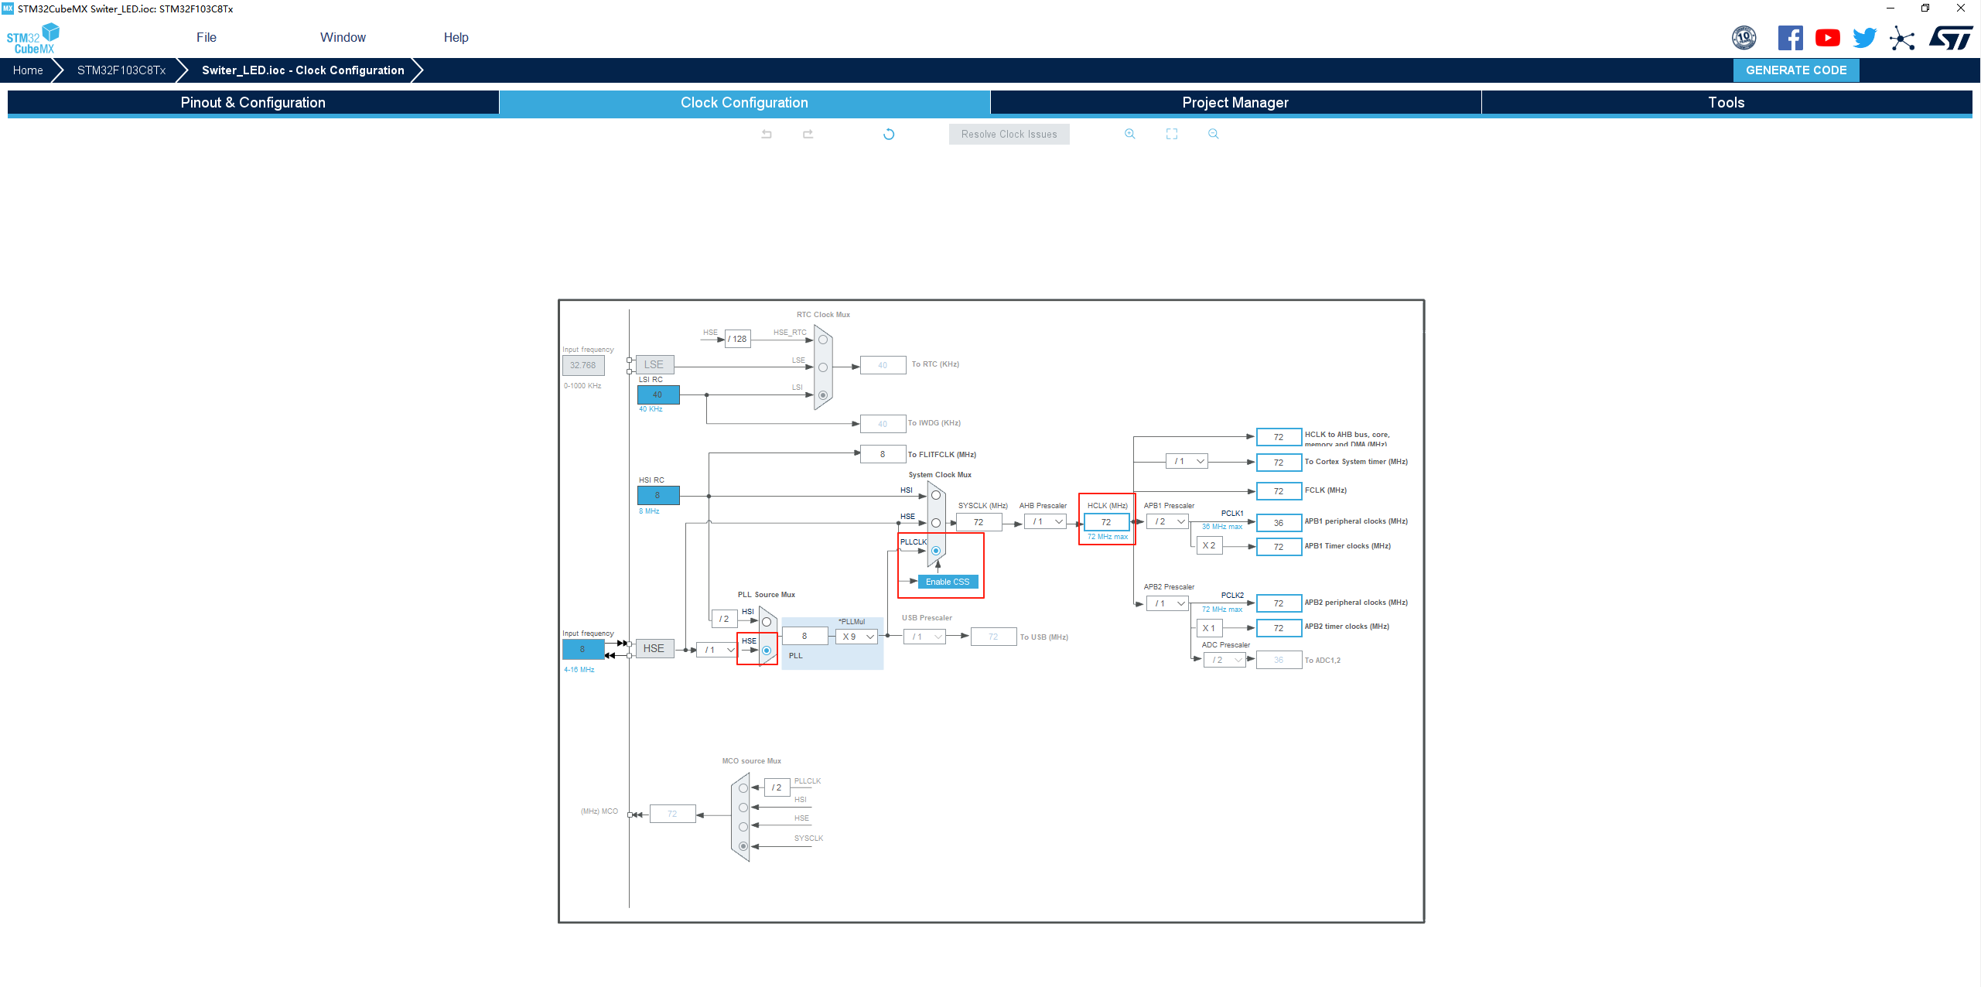
Task: Click the Enable CSS button
Action: (948, 582)
